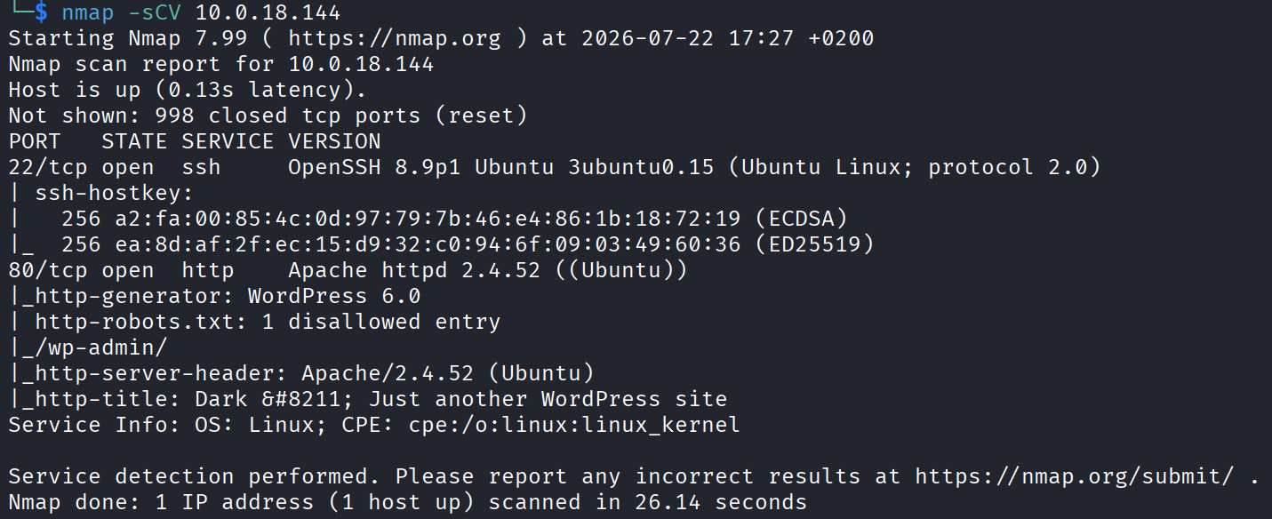
Task: Click the WordPress 6.0 generator text
Action: click(334, 296)
